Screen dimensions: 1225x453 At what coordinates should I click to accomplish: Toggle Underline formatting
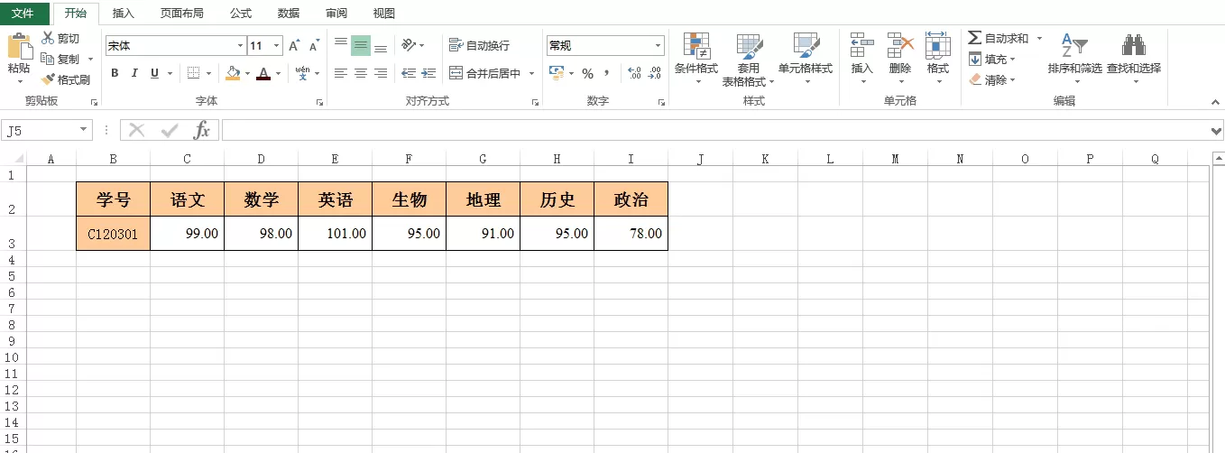coord(154,73)
